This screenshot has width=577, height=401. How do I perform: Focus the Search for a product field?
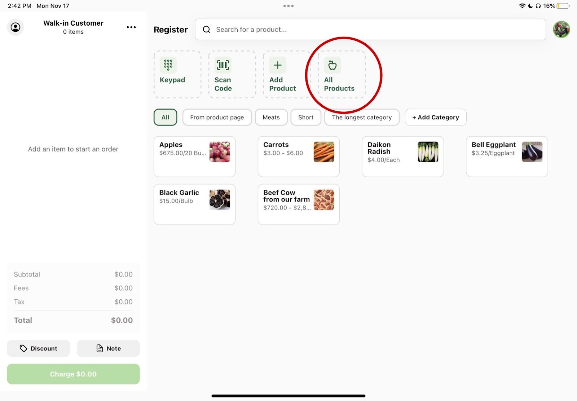pyautogui.click(x=370, y=30)
